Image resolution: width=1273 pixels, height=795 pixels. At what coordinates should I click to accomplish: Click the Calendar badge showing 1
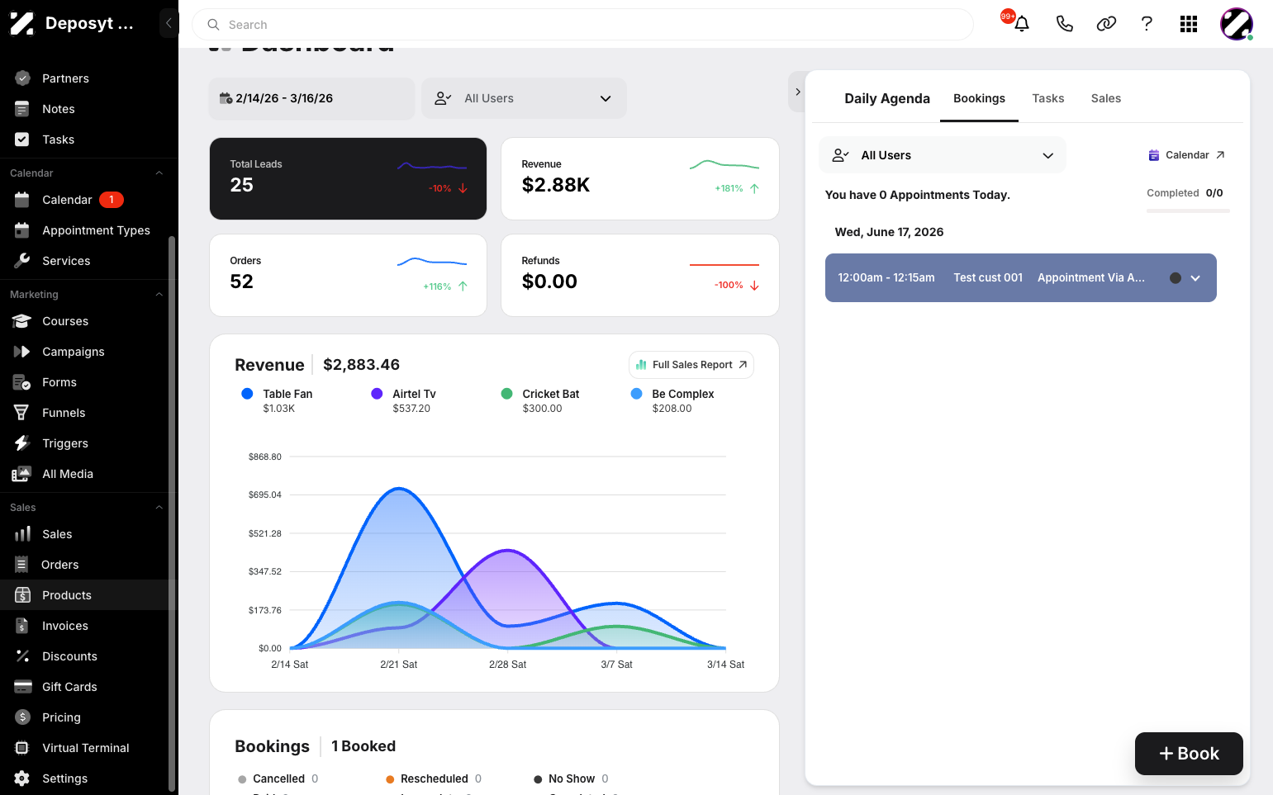[x=112, y=200]
